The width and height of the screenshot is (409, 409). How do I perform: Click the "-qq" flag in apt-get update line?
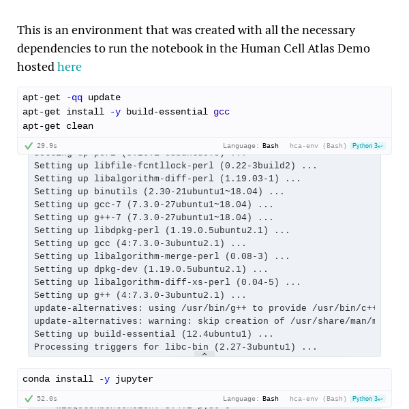[x=74, y=97]
